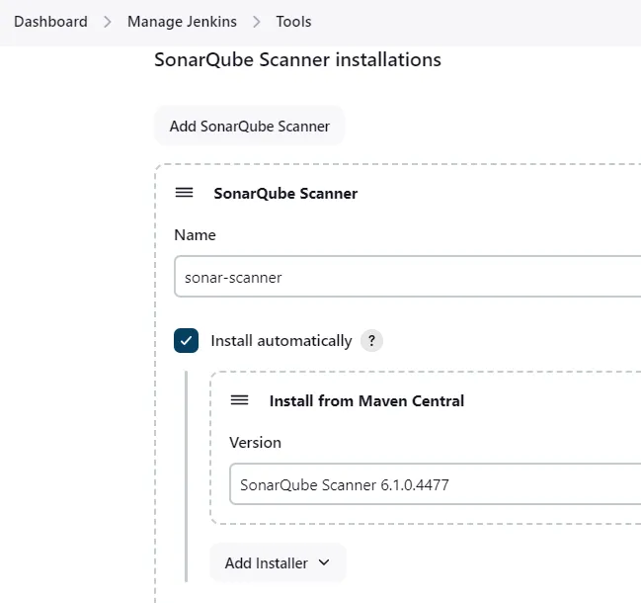Screen dimensions: 641x603
Task: Click the chevron after Manage Jenkins breadcrumb
Action: pos(257,22)
